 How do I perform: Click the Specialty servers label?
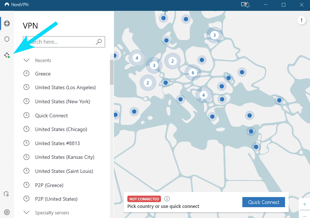(x=52, y=213)
